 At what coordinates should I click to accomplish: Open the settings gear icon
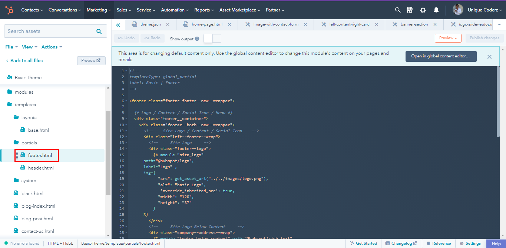(423, 10)
